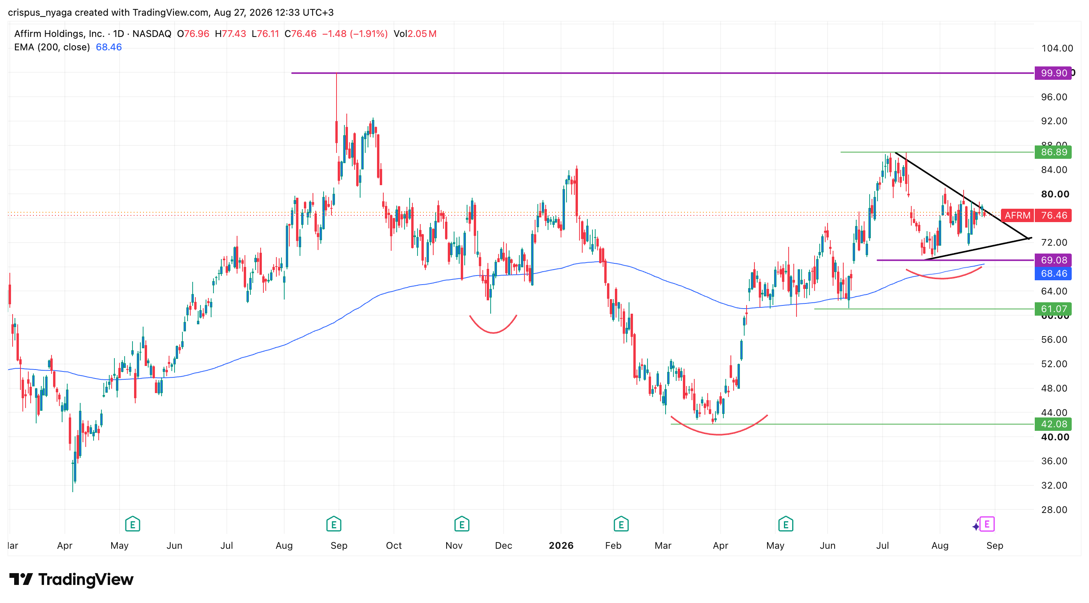Click the change value '−1.48 (−1.91%)'
1089x603 pixels.
coord(355,34)
